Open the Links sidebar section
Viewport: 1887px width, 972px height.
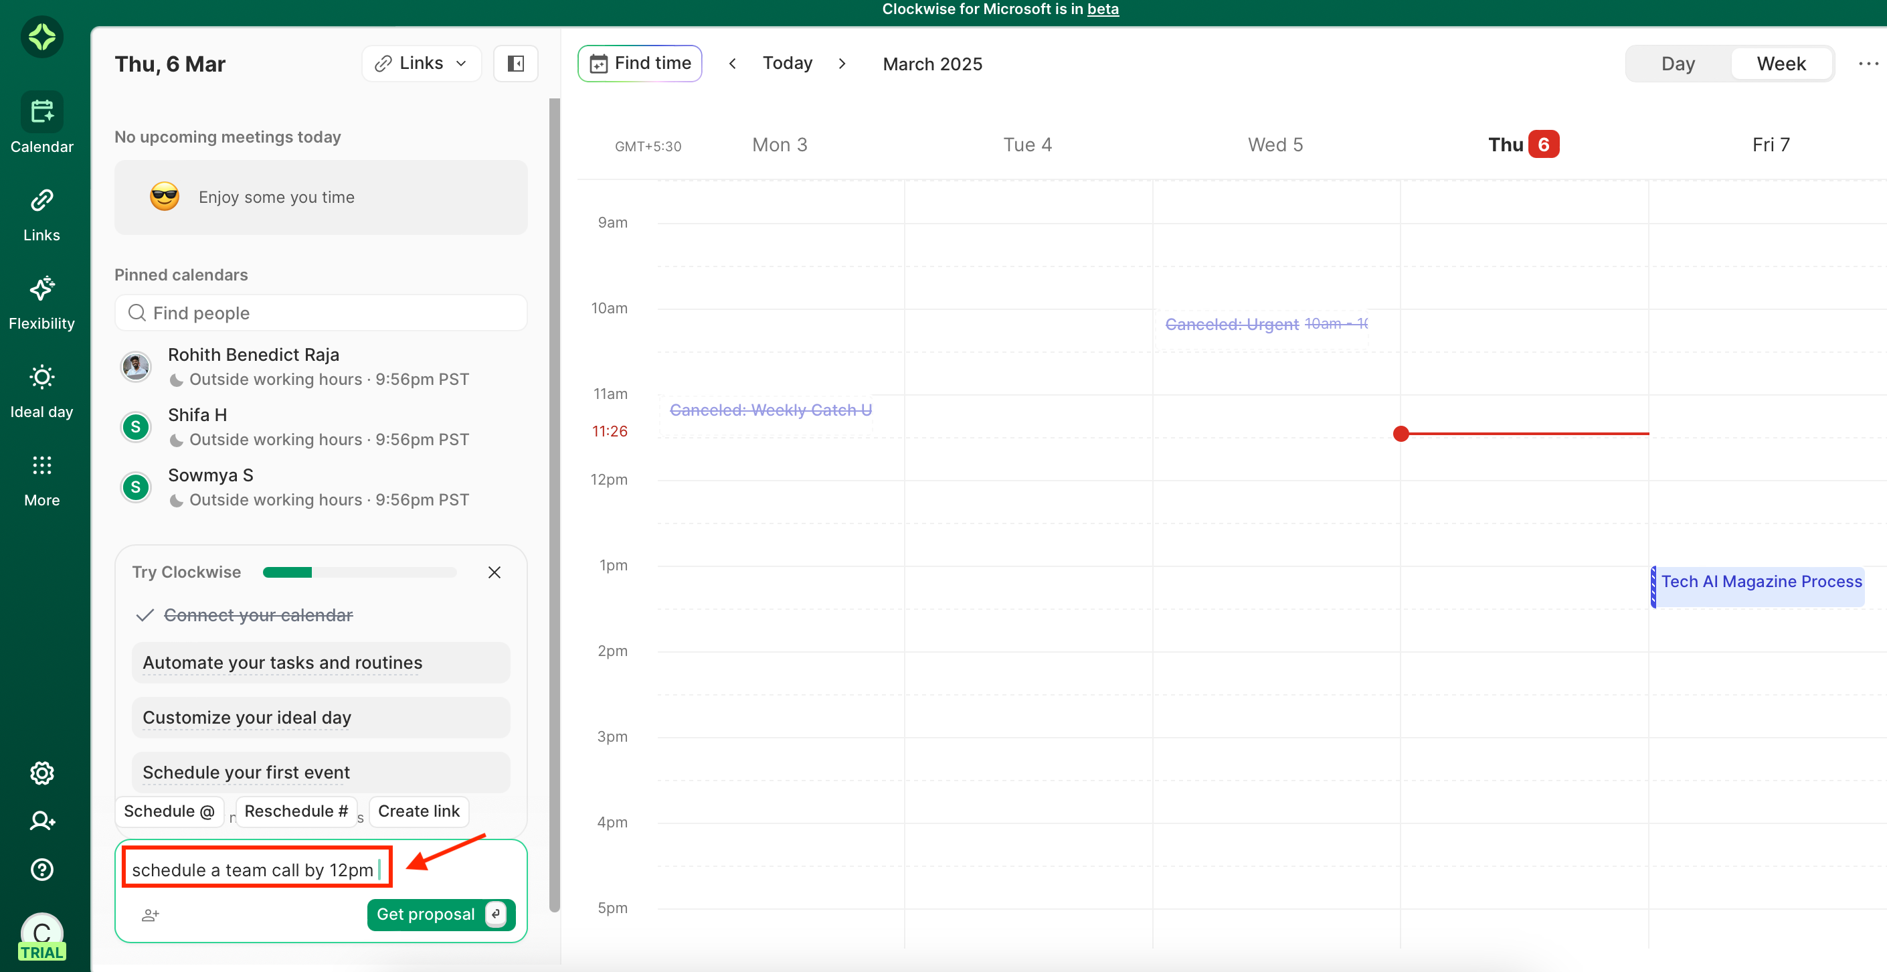(x=41, y=214)
